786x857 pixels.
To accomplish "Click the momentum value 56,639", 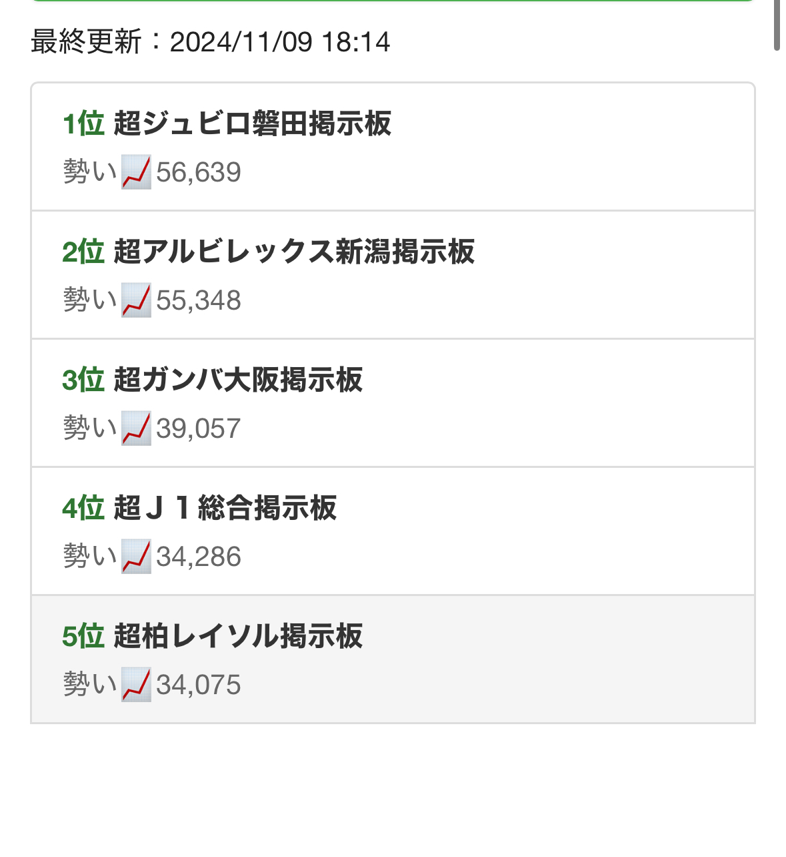I will pos(199,173).
